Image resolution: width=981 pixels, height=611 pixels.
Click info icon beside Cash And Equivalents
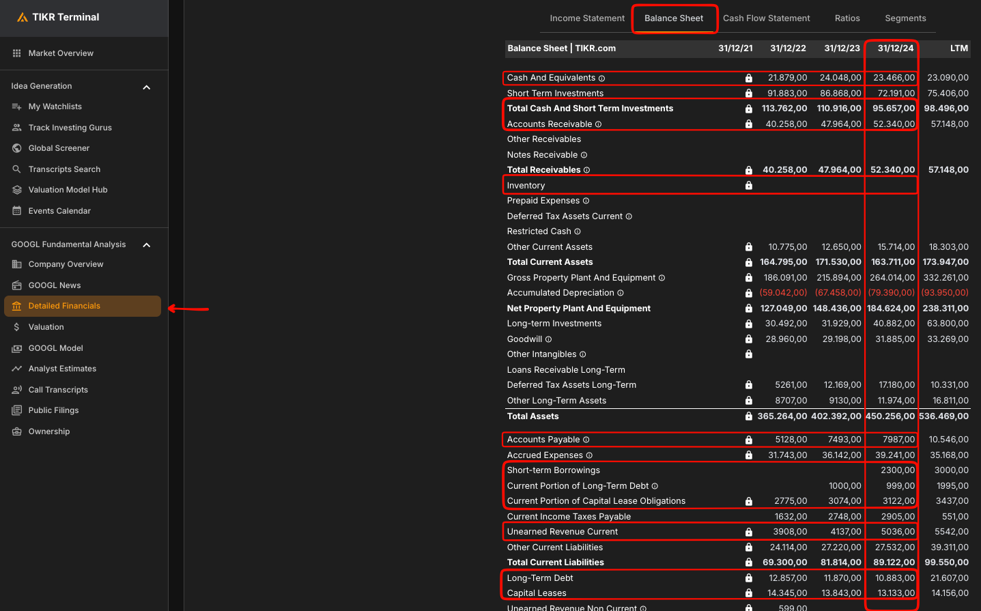coord(601,79)
